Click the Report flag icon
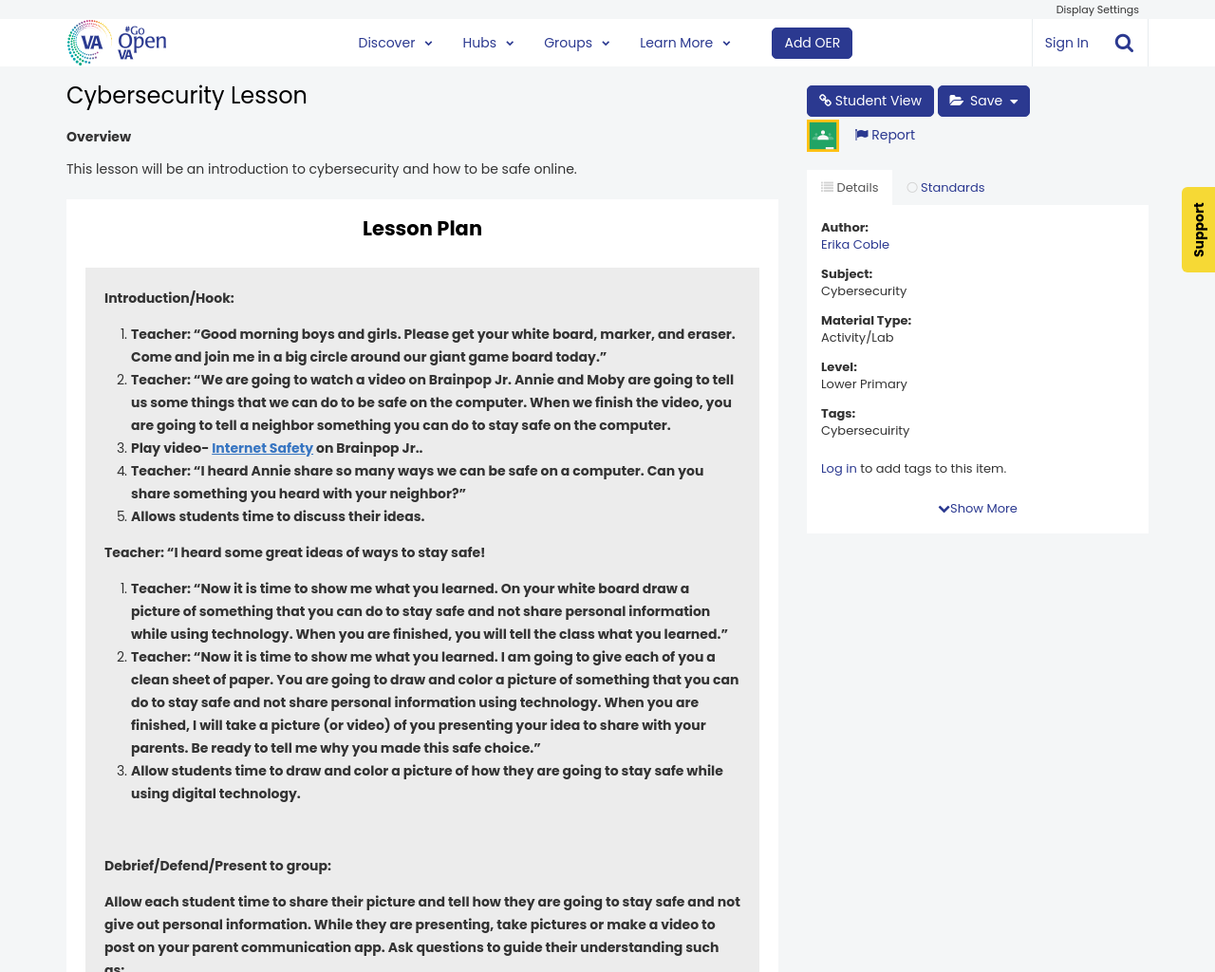 click(862, 135)
